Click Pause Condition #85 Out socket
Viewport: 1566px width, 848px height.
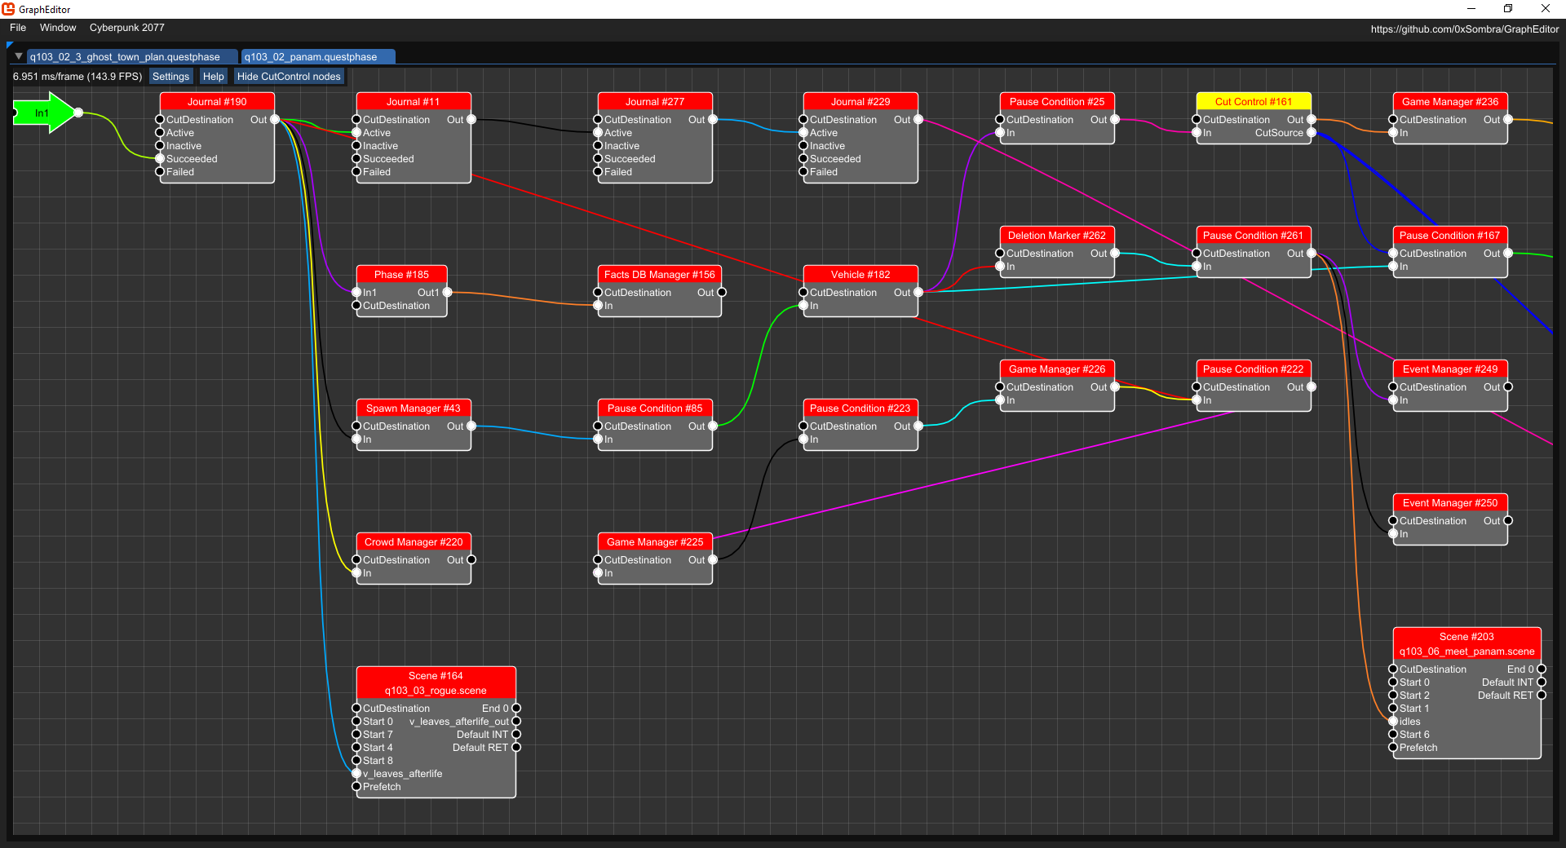coord(713,426)
